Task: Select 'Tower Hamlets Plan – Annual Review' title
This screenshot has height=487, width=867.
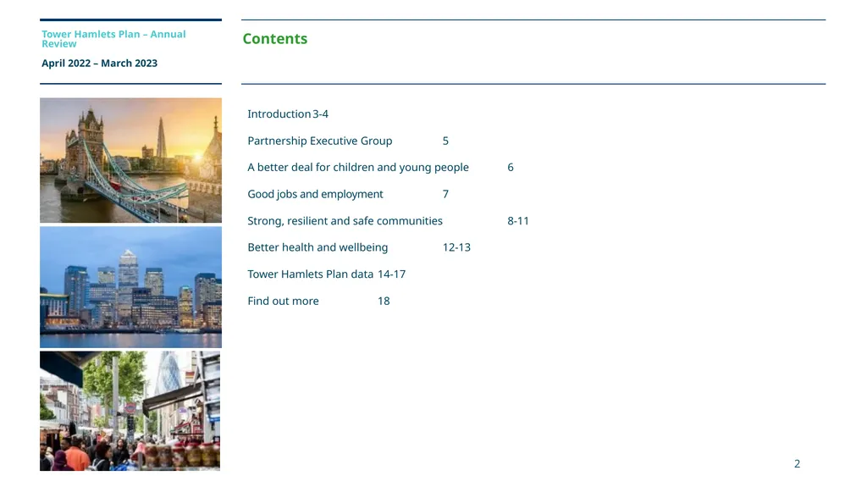Action: (113, 39)
